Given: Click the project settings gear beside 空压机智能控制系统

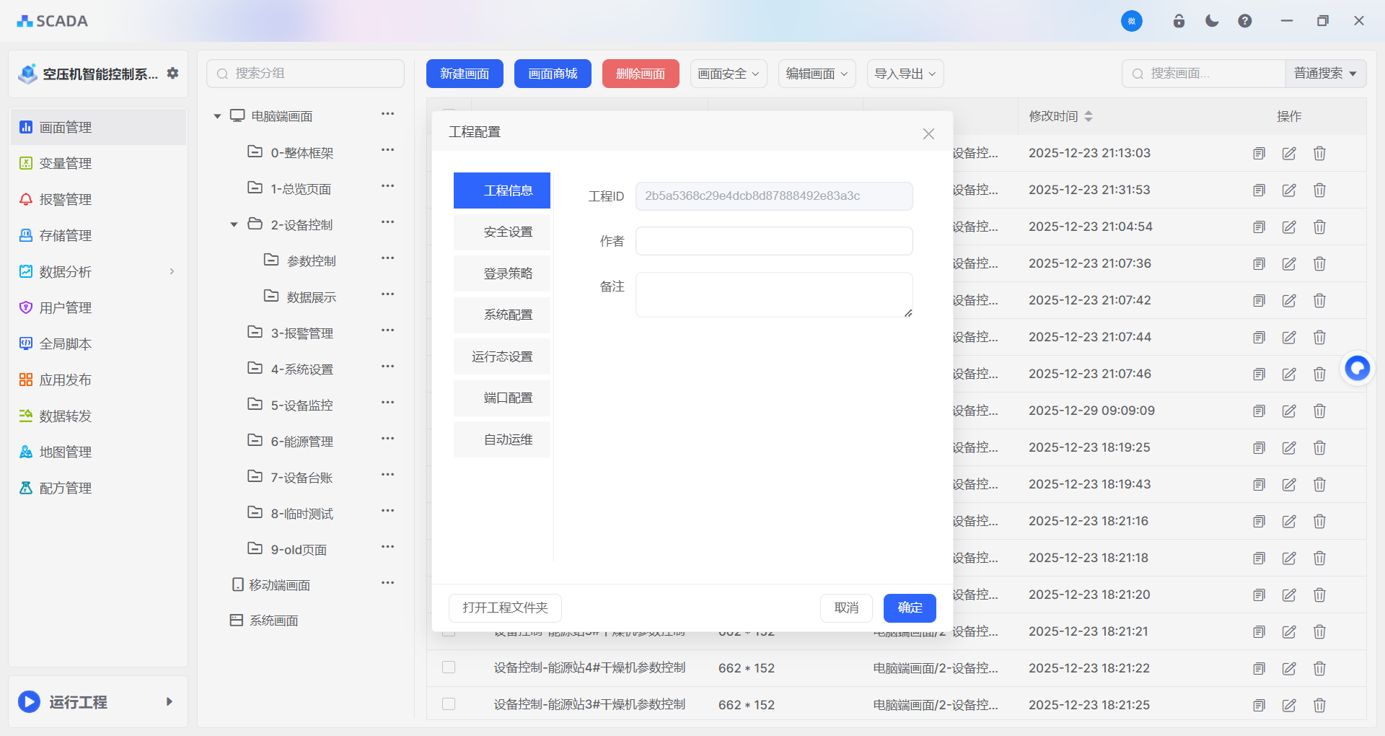Looking at the screenshot, I should [x=172, y=73].
